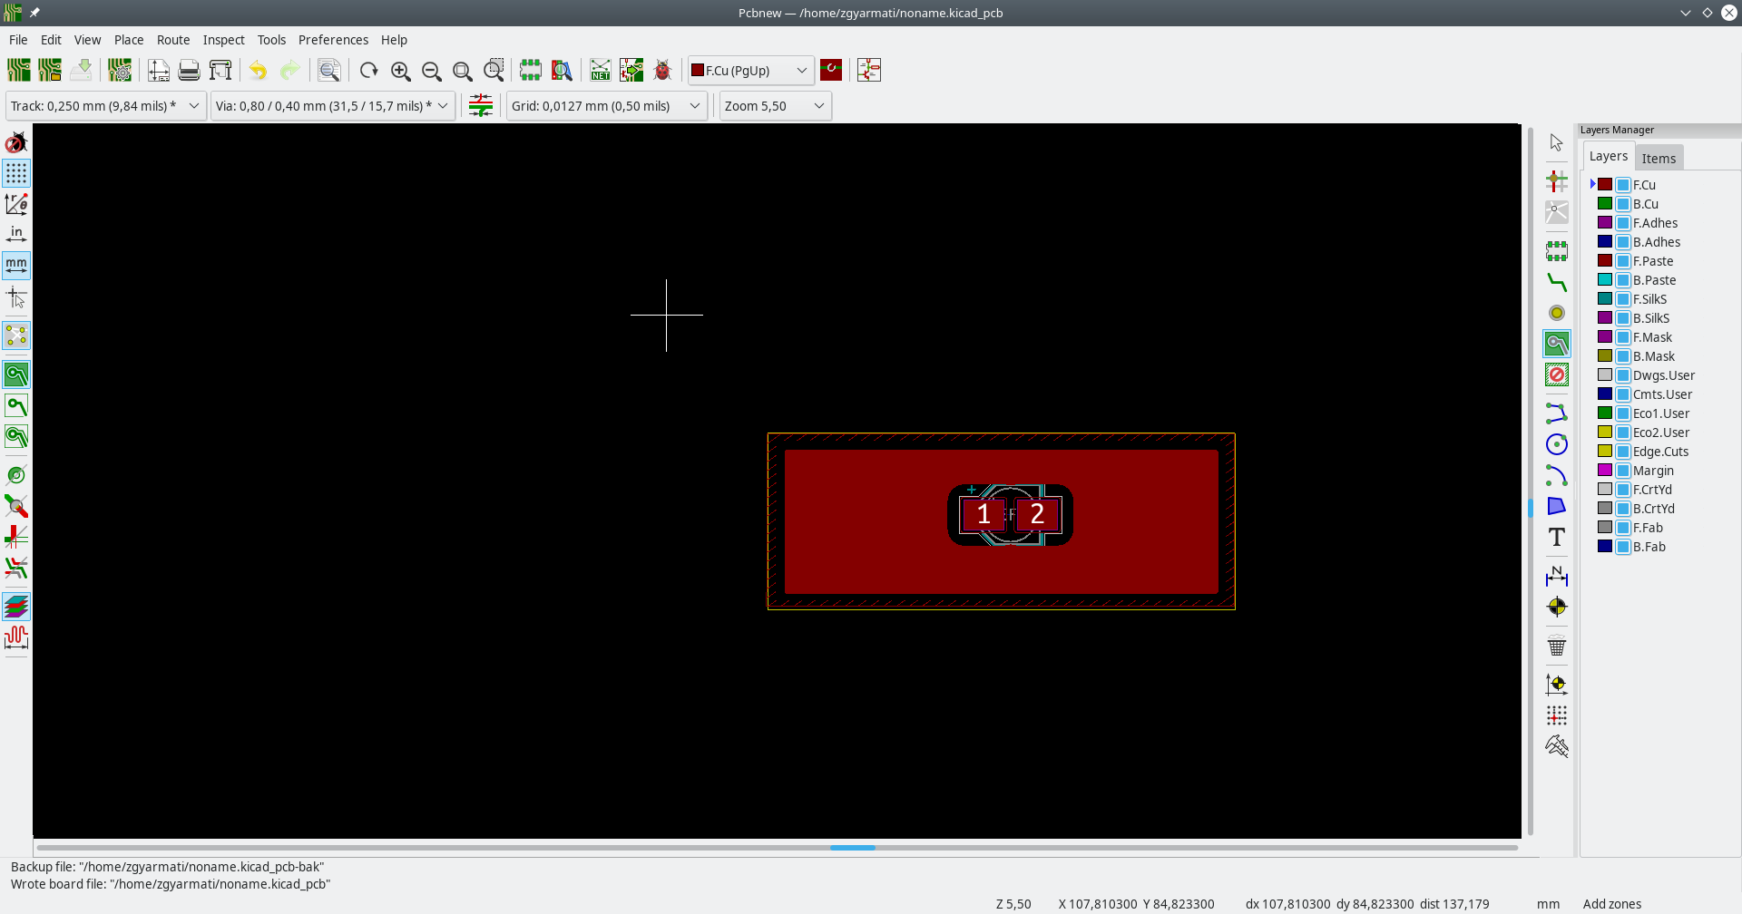Switch to the Items tab
This screenshot has width=1742, height=914.
click(1659, 158)
